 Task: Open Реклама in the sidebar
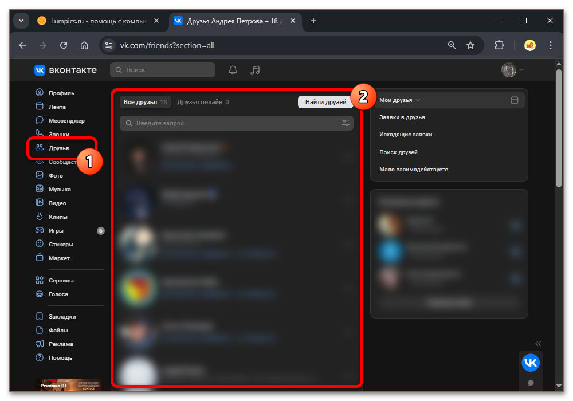[54, 344]
